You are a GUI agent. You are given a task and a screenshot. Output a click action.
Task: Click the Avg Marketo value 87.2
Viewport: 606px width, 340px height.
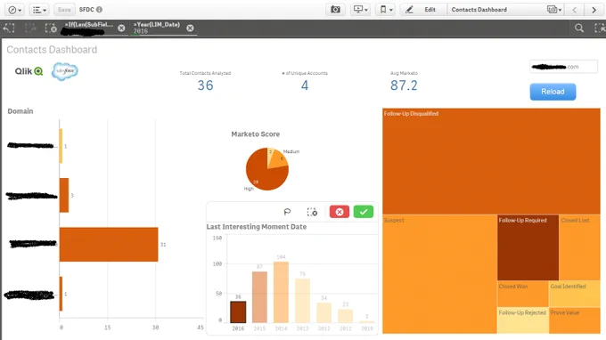point(404,85)
